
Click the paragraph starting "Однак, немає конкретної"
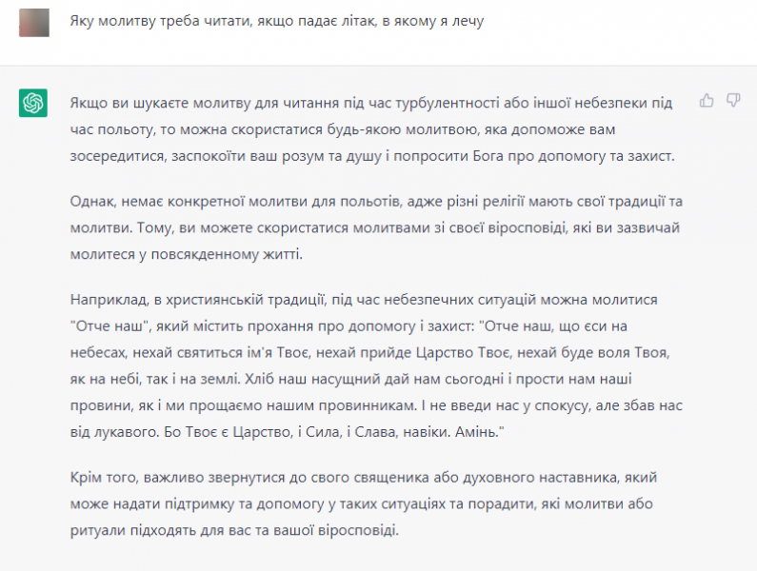[381, 227]
